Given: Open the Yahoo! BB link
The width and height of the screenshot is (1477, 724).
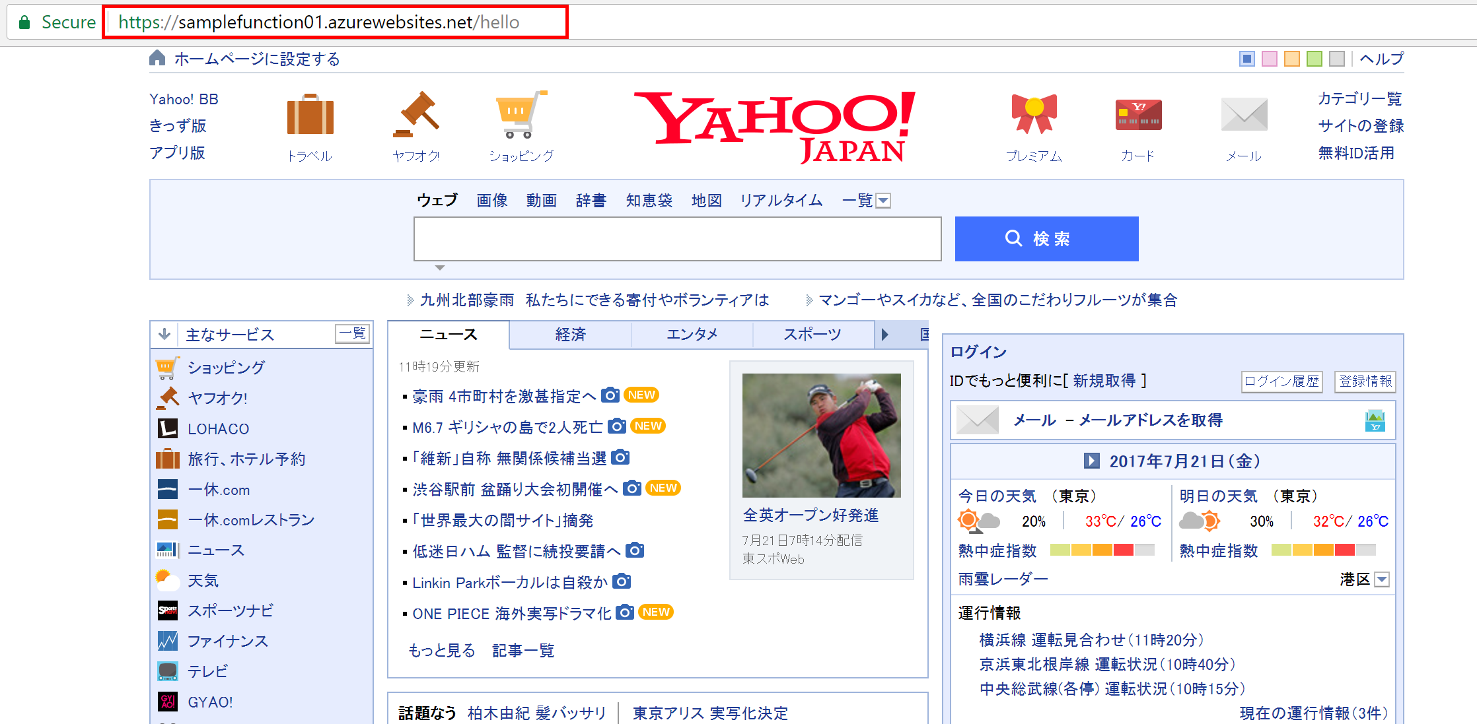Looking at the screenshot, I should pos(184,99).
